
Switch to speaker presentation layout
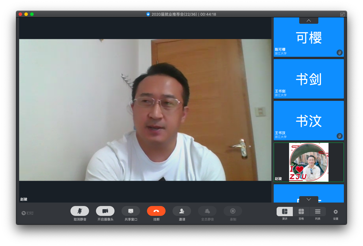point(284,212)
